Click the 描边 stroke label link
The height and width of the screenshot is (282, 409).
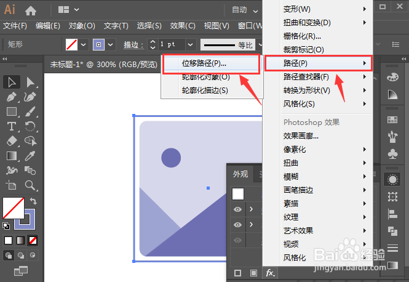[133, 45]
